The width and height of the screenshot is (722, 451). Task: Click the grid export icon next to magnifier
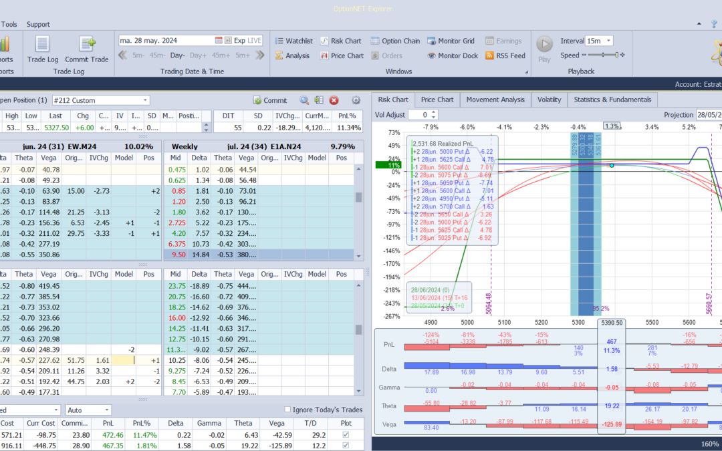pos(319,100)
